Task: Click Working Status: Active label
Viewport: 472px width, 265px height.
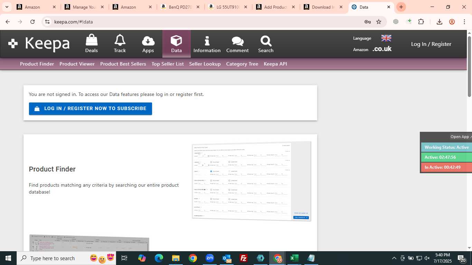Action: (446, 147)
